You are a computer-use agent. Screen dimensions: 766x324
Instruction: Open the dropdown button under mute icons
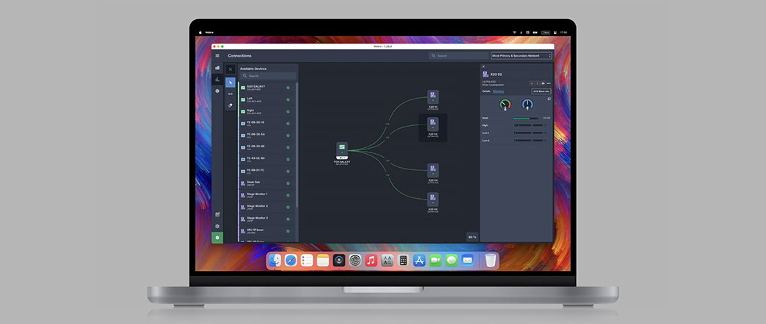point(541,91)
